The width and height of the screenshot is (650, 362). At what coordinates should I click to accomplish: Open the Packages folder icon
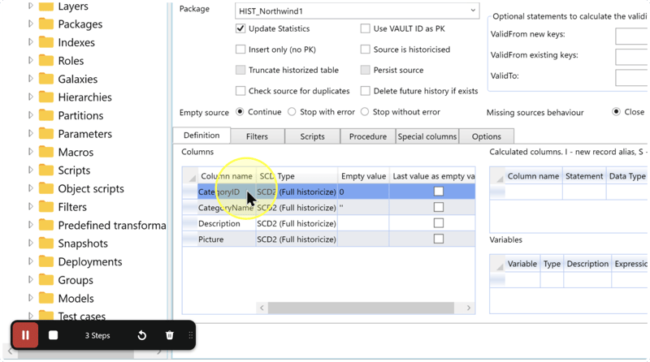46,24
